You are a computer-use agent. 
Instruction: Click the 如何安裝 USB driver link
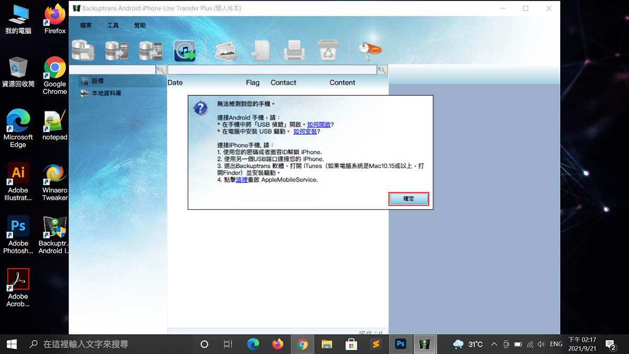305,132
